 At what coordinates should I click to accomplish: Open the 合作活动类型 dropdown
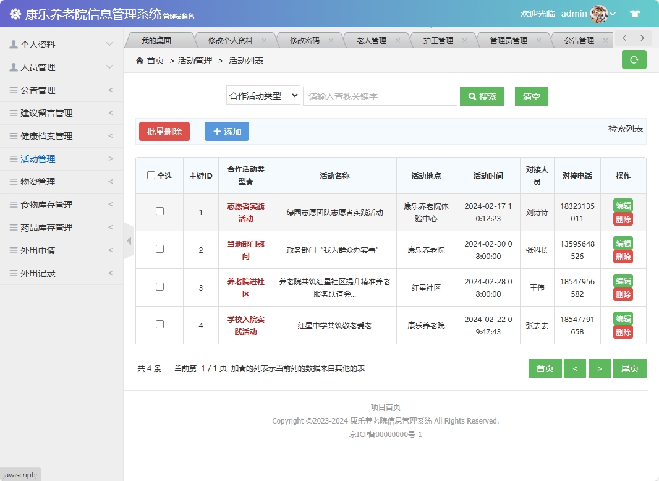point(263,96)
